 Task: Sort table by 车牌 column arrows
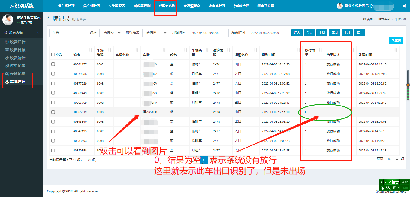click(164, 50)
